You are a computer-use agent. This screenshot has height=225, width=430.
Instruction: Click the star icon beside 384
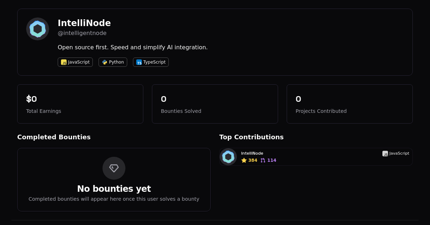click(244, 160)
